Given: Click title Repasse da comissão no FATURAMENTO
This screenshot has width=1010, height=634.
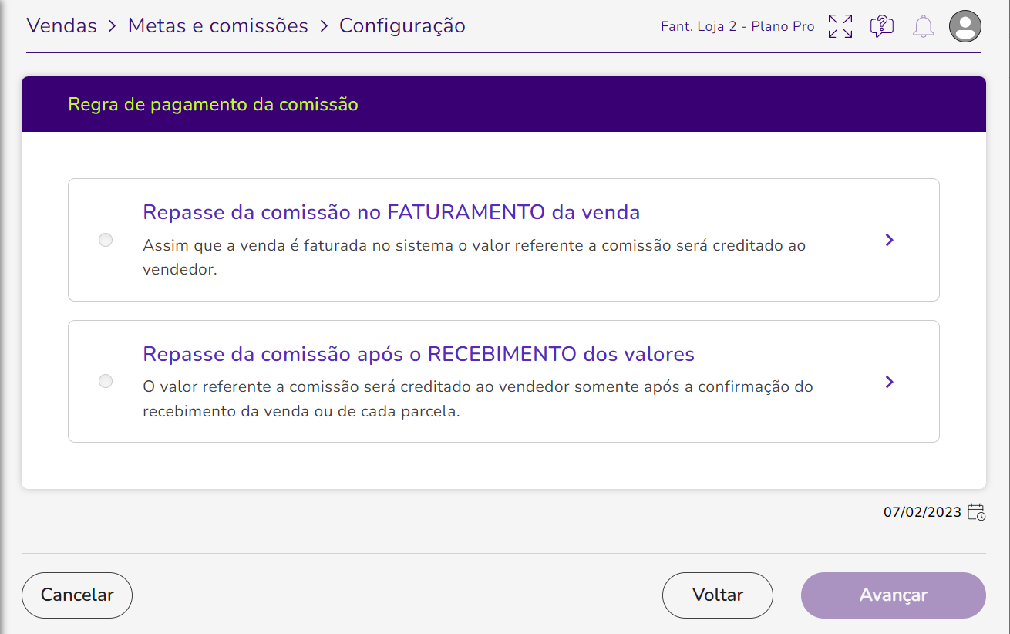Looking at the screenshot, I should tap(392, 212).
